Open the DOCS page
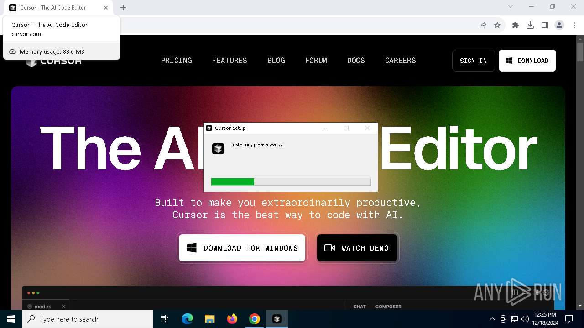This screenshot has height=328, width=584. (x=356, y=61)
